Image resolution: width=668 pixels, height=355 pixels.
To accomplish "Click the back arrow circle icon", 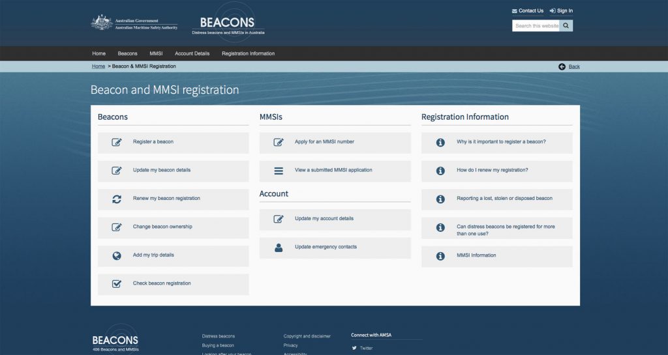I will point(562,66).
